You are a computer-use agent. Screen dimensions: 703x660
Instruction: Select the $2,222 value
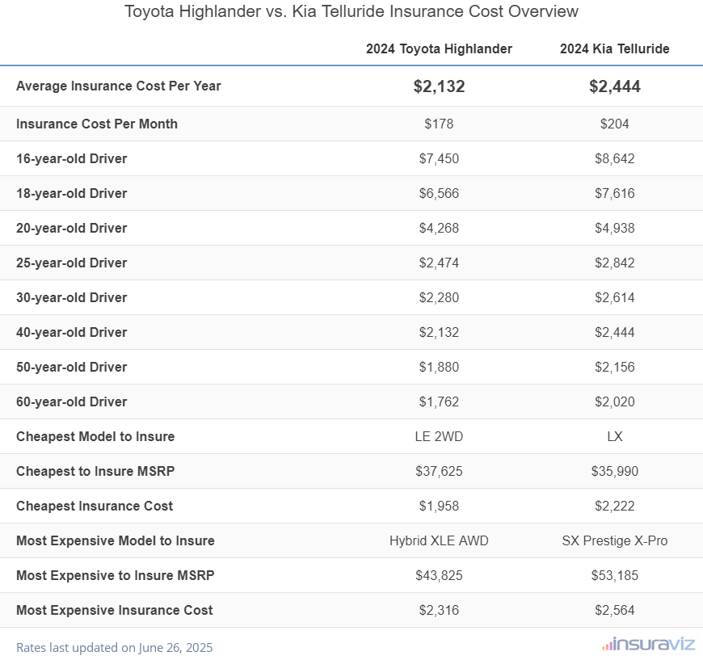(615, 506)
